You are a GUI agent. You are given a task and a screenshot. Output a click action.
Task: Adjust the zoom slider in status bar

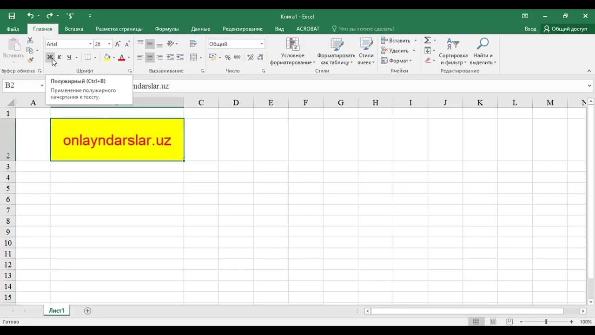point(546,322)
